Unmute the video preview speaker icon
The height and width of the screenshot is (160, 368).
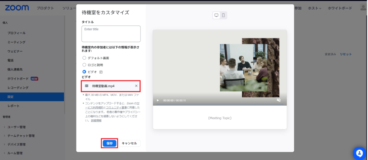[x=279, y=100]
